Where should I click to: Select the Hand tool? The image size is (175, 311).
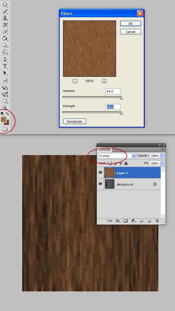[5, 101]
